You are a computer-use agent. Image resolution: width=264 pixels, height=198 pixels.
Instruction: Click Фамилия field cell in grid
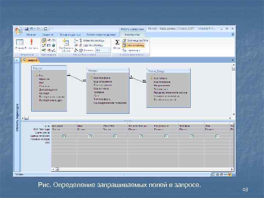coord(64,126)
